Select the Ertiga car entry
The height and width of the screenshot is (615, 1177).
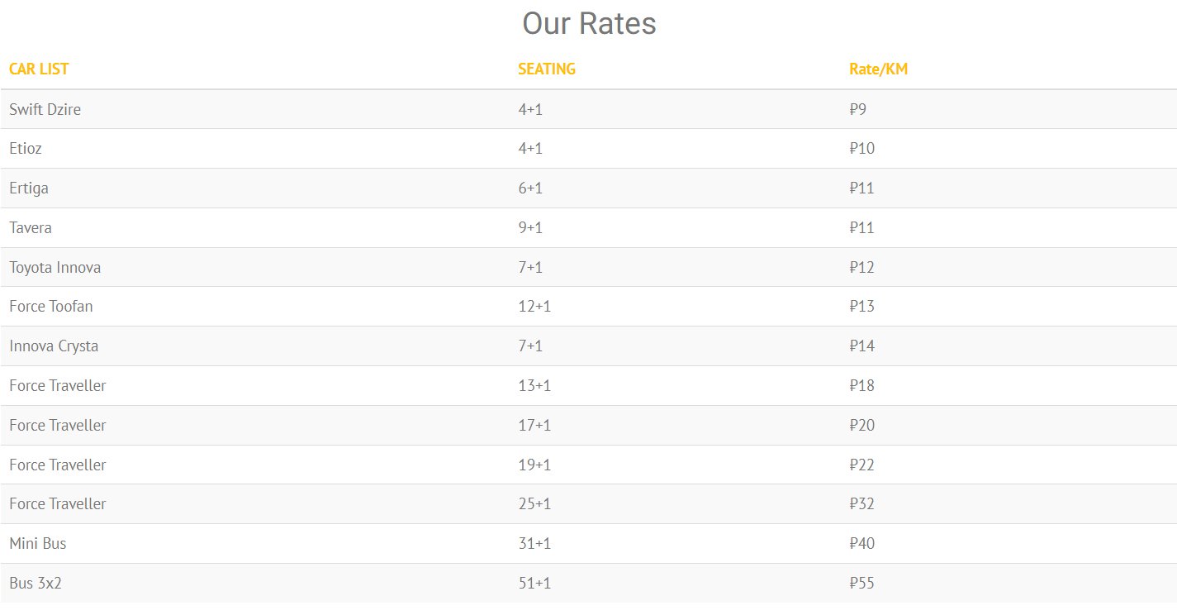click(x=29, y=188)
